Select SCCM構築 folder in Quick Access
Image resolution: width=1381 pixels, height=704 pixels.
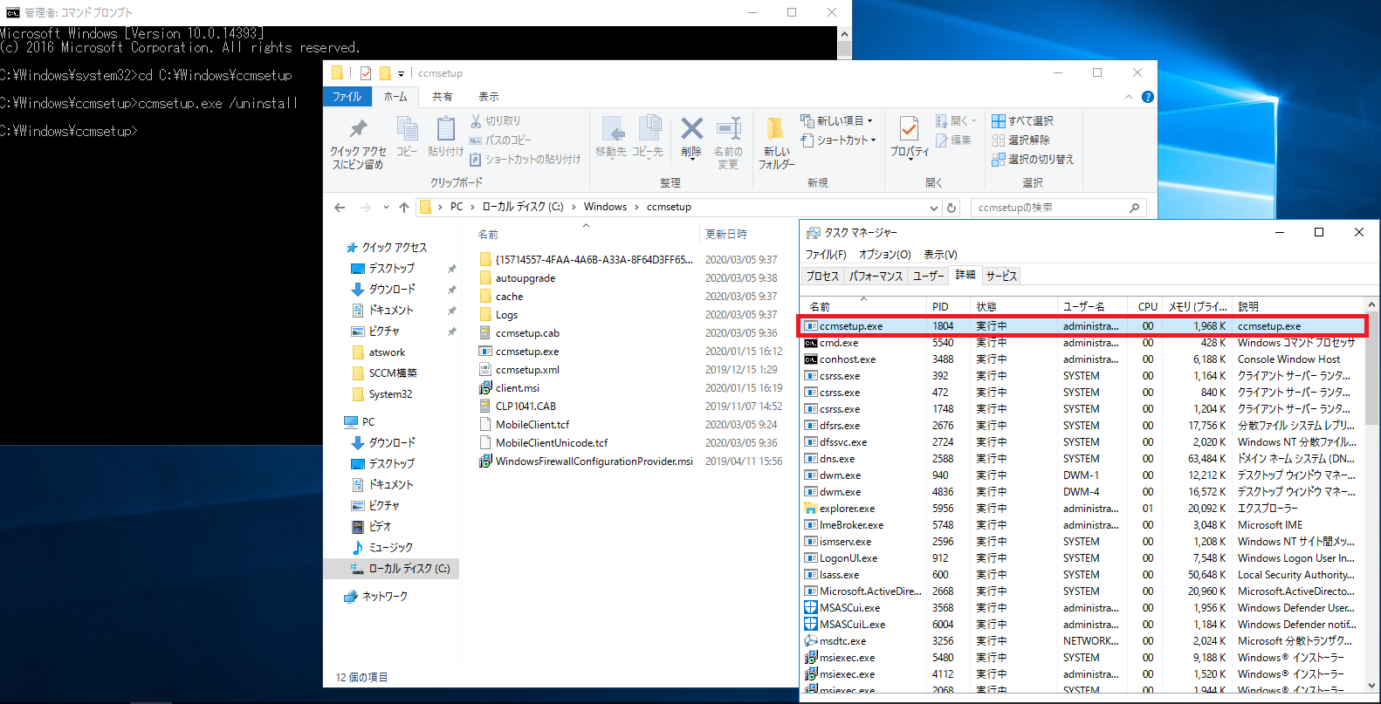coord(384,373)
